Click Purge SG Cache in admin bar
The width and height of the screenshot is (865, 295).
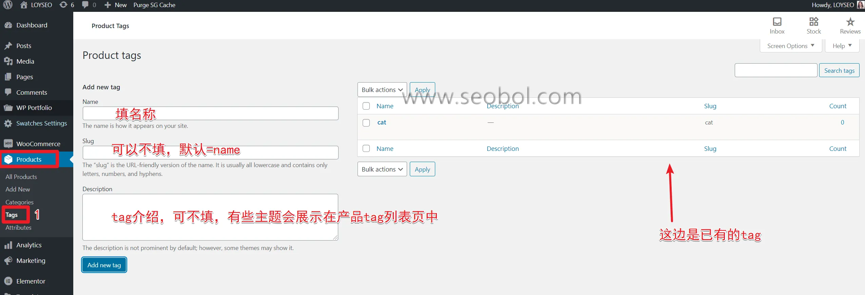(x=154, y=5)
